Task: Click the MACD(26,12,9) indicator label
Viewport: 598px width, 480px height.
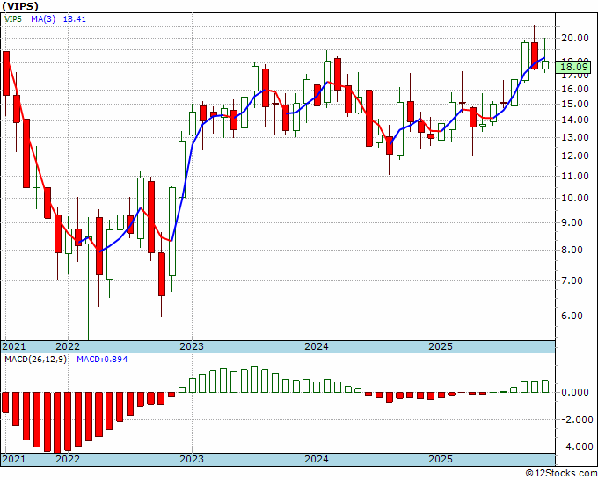Action: [x=35, y=360]
